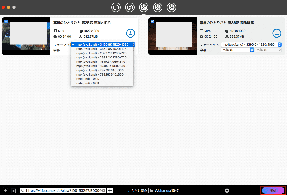Open the film reel toolbox icon
Viewport: 287px width, 195px height.
pos(171,7)
